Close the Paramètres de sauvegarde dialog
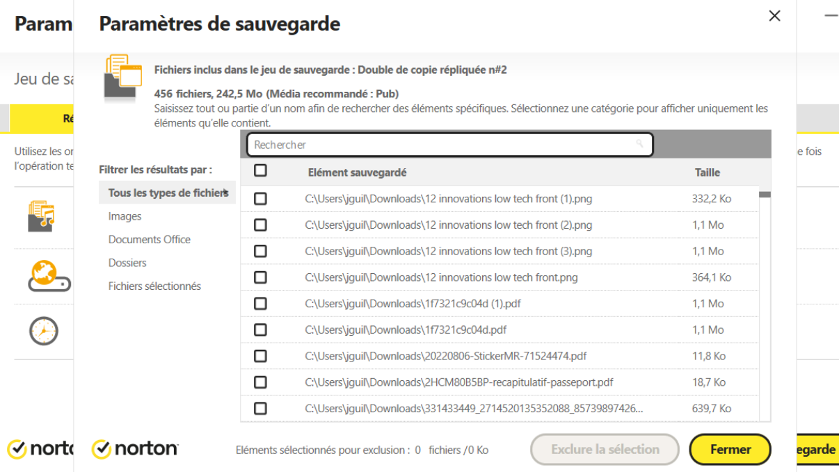Screen dimensions: 839x472 point(774,15)
